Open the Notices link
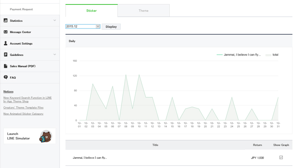Viewport: 296px width, 168px height. [9, 91]
